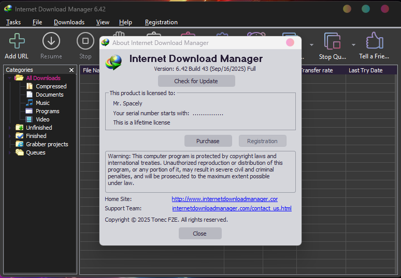
Task: Click the Tell a Friend thumbs-up icon
Action: pyautogui.click(x=374, y=41)
